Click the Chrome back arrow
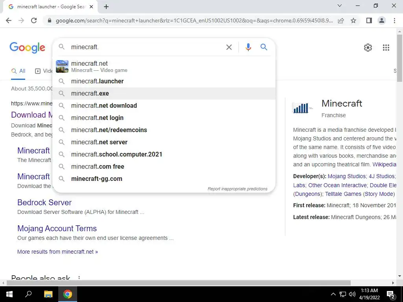The image size is (403, 302). coord(9,20)
